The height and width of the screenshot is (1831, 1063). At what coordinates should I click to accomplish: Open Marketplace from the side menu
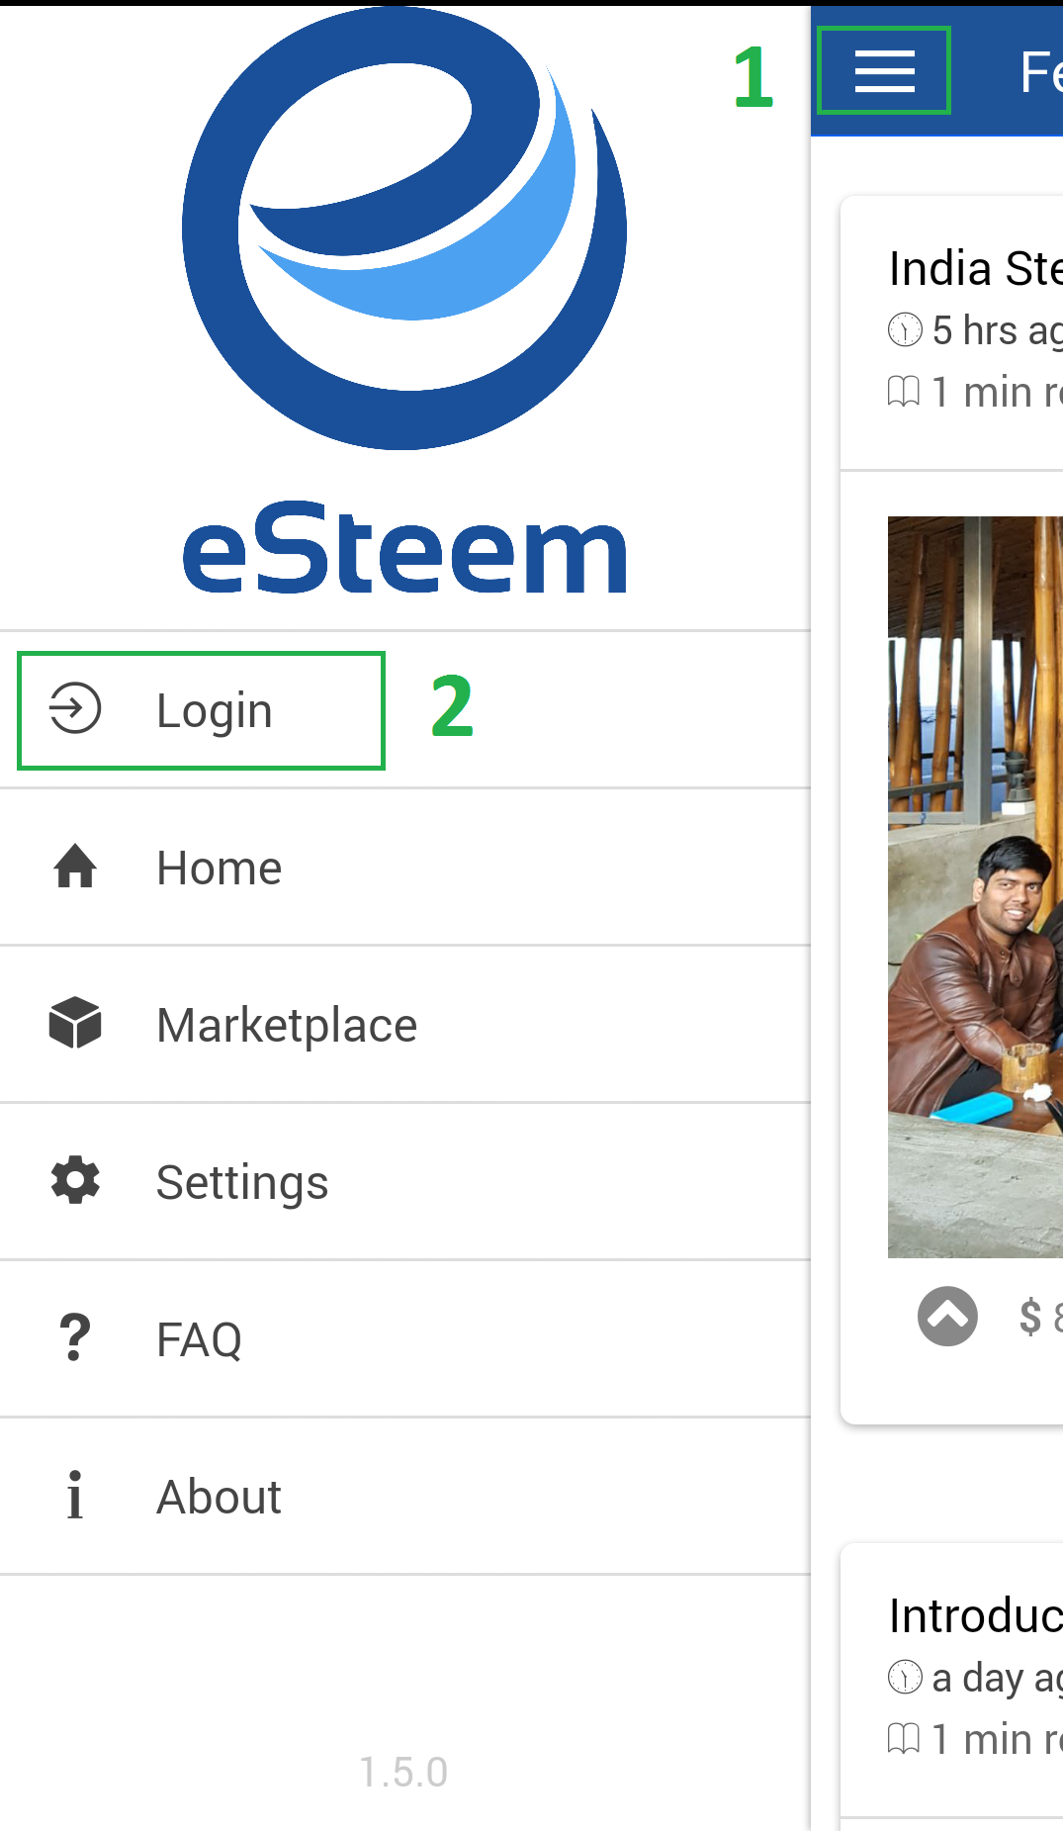287,1025
